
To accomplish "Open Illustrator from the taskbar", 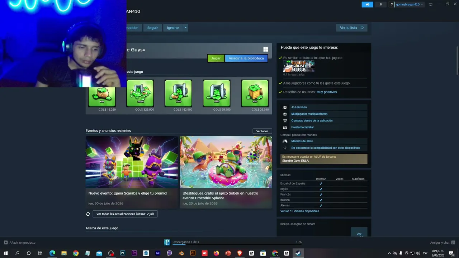I will pos(193,253).
